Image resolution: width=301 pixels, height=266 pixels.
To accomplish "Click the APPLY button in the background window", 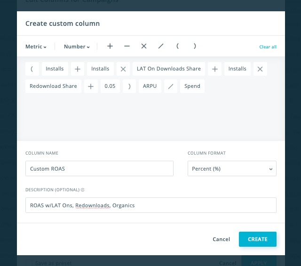I will pyautogui.click(x=259, y=262).
